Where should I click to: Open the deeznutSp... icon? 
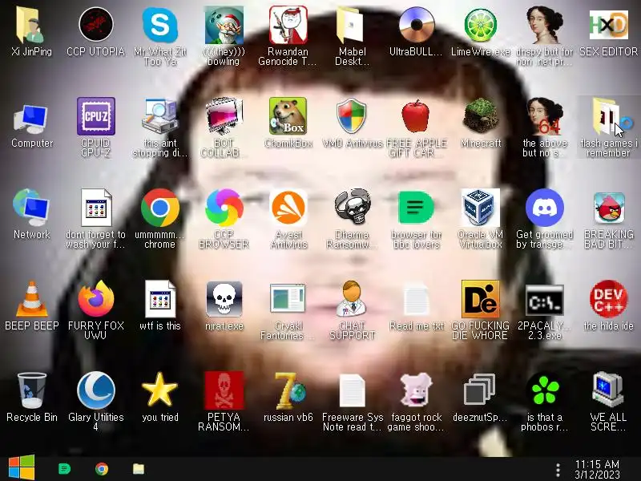[479, 390]
